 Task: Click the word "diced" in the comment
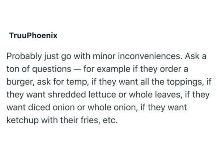[37, 107]
